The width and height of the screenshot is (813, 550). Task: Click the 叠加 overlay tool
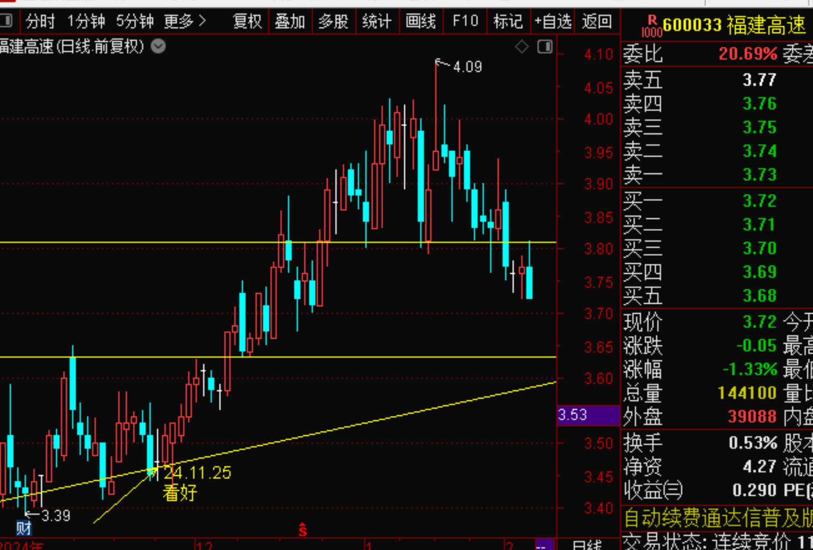289,21
